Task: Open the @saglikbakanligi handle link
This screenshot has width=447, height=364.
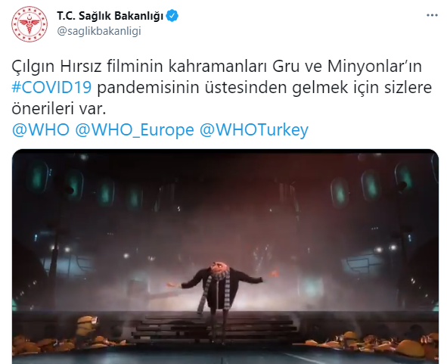Action: [99, 31]
